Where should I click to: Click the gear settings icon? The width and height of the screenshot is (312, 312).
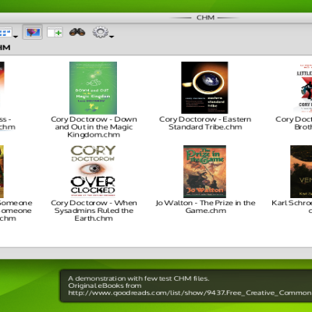pyautogui.click(x=101, y=32)
